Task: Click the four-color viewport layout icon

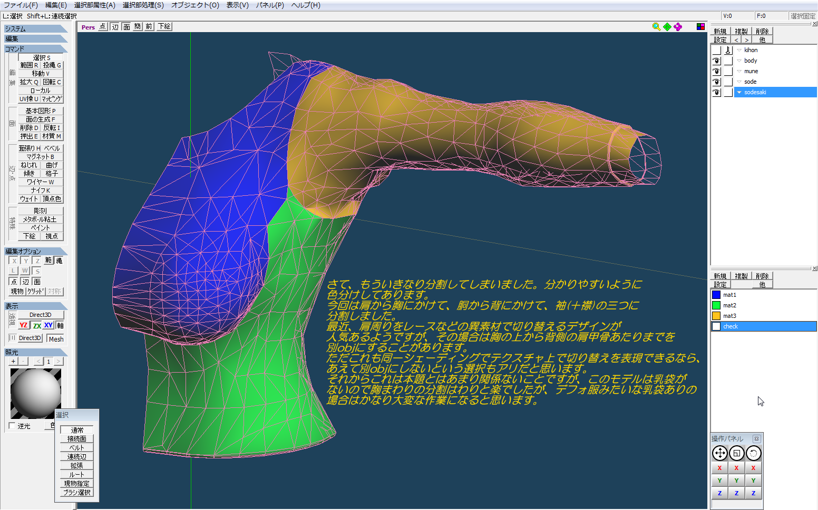Action: (x=700, y=27)
